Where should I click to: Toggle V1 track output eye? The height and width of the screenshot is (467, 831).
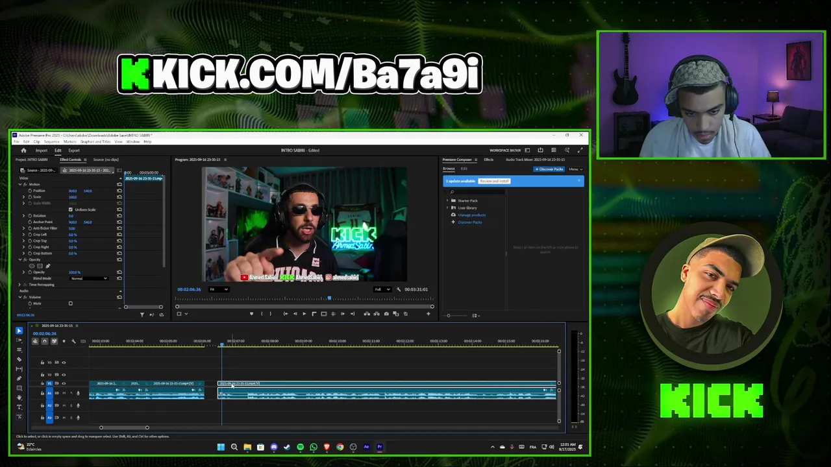(64, 383)
